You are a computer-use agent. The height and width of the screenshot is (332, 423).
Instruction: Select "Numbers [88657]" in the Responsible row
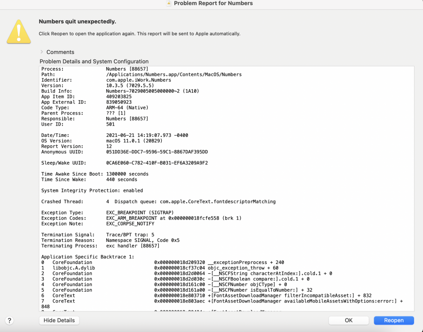point(127,119)
